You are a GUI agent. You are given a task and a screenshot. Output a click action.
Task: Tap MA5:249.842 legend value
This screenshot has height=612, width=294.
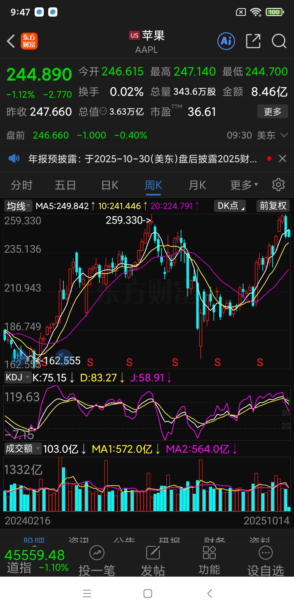click(x=62, y=206)
